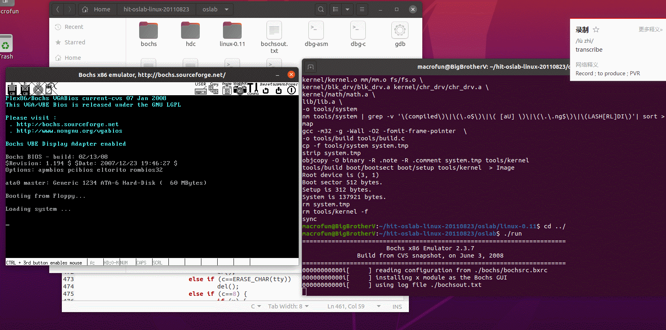The height and width of the screenshot is (330, 666).
Task: Click the 网络释义 heading in dictionary popup
Action: [587, 65]
